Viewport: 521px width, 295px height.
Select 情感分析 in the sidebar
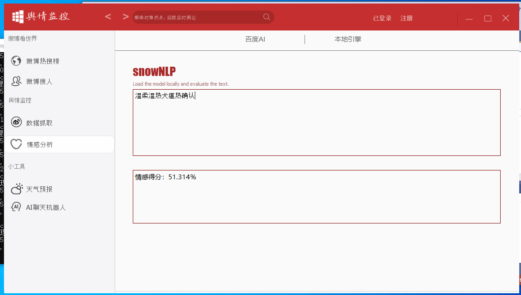(x=59, y=144)
